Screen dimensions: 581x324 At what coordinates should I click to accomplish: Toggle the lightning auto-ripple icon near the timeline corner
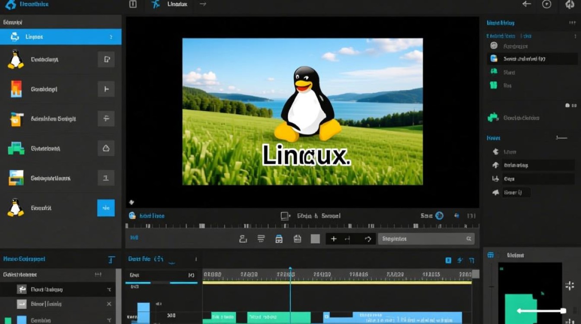(x=460, y=260)
